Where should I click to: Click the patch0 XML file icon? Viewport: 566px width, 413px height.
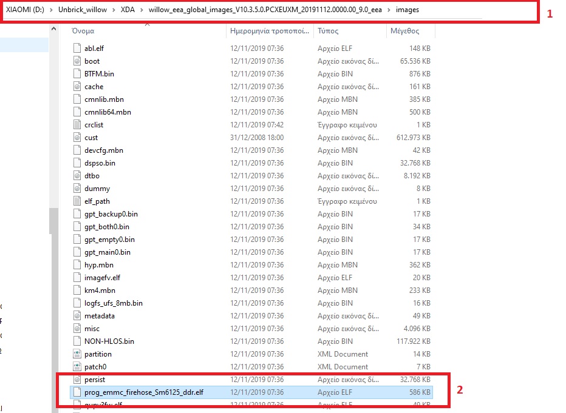[77, 367]
